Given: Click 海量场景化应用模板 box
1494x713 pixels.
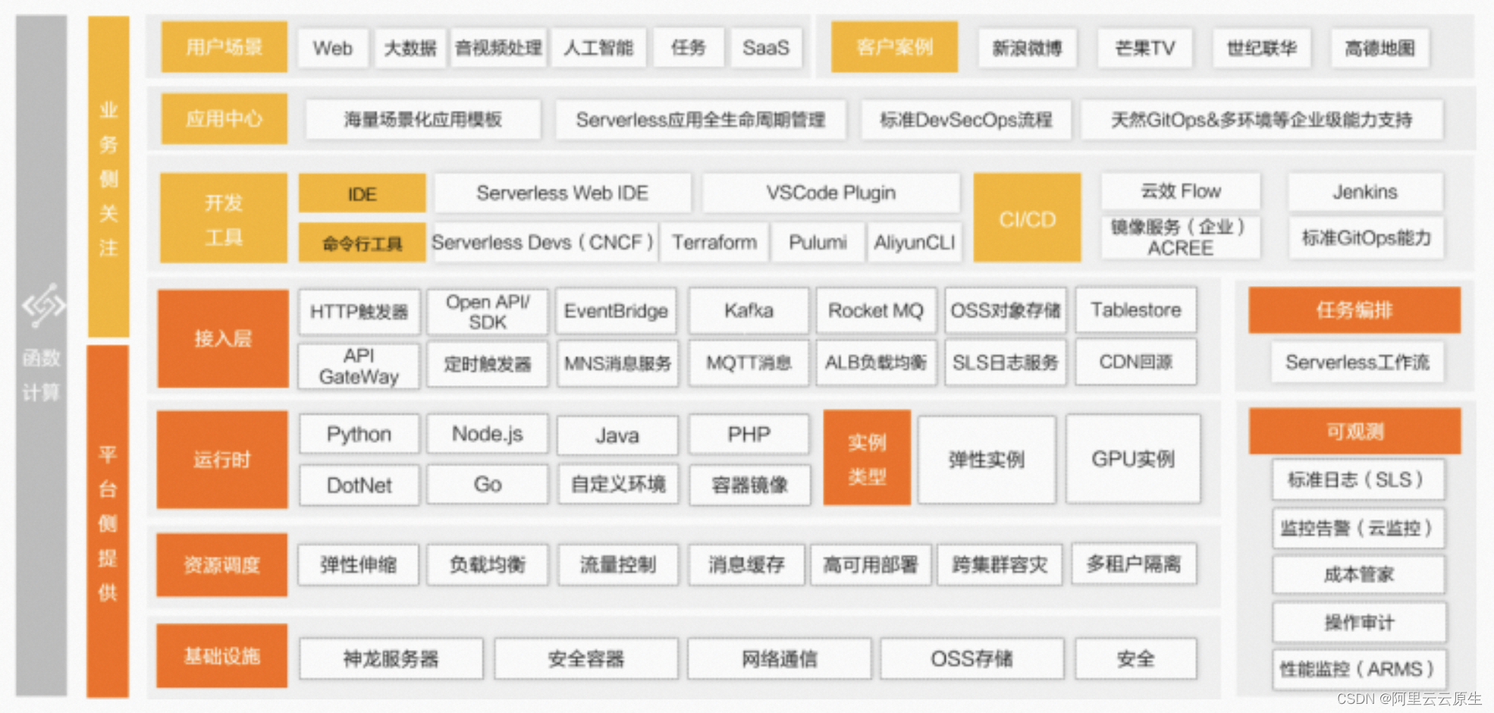Looking at the screenshot, I should tap(423, 120).
